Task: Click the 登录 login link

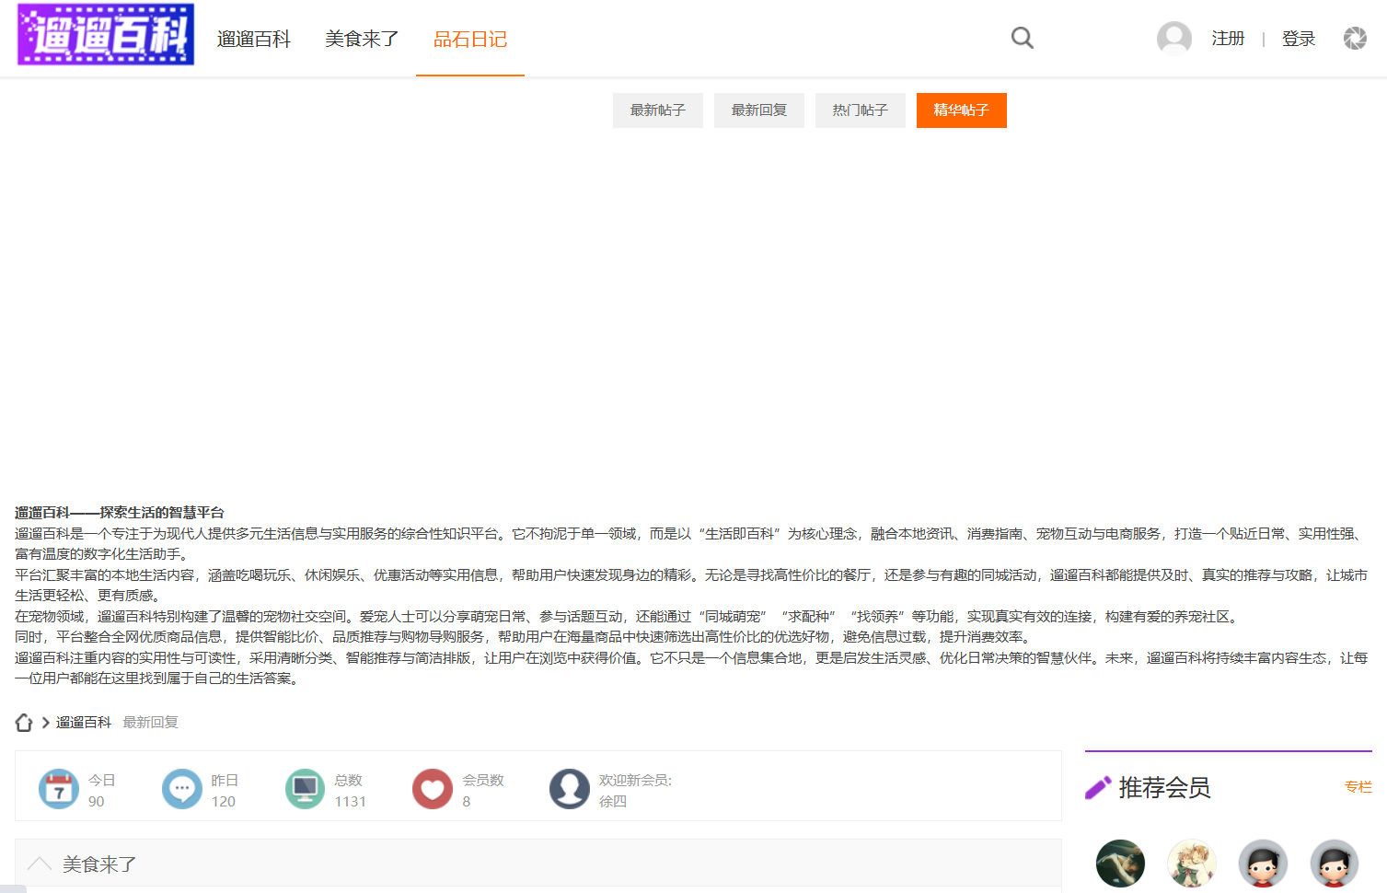Action: 1298,39
